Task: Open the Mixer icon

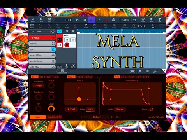Action: 49,20
